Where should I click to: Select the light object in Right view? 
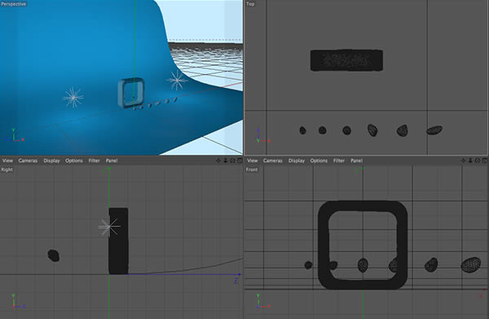[x=109, y=227]
